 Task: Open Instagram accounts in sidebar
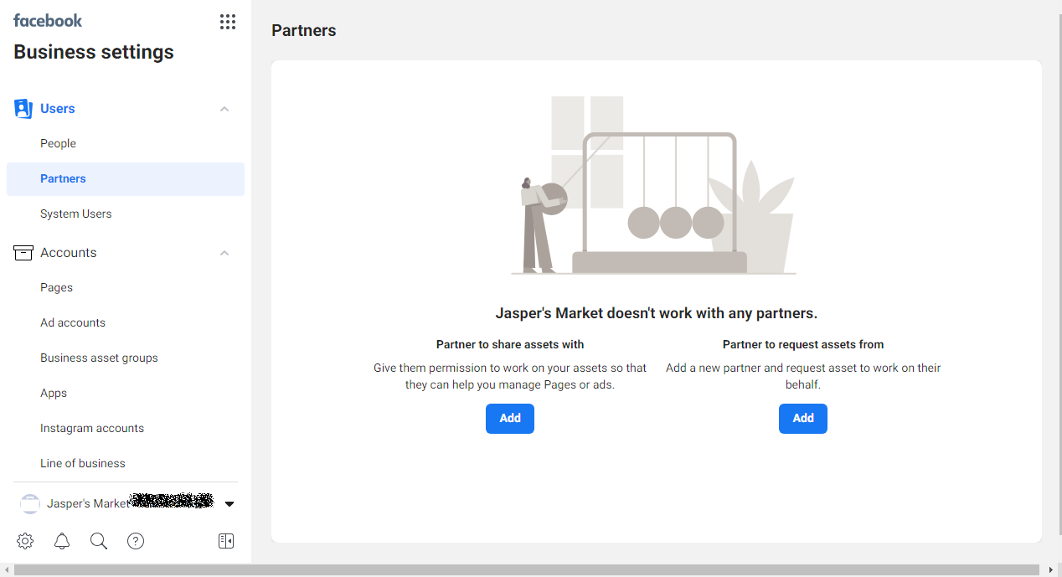pos(92,428)
